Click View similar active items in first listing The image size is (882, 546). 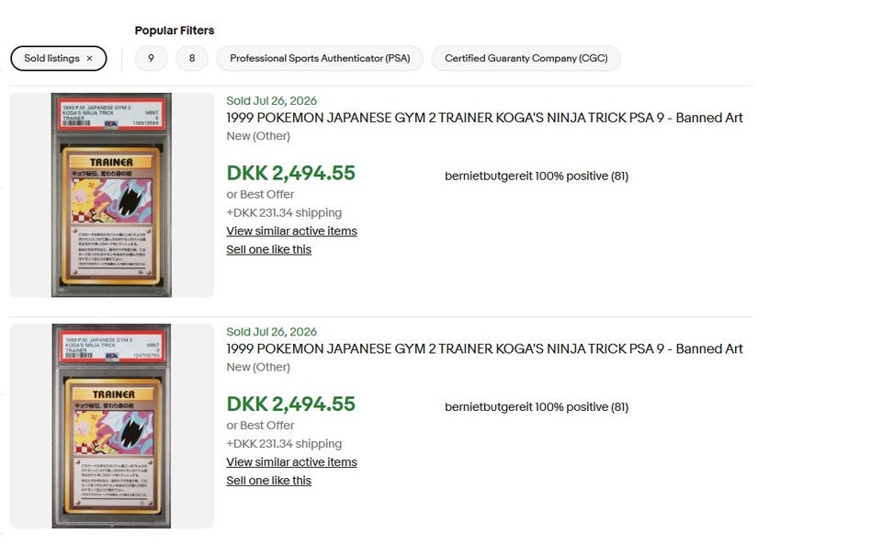click(291, 231)
